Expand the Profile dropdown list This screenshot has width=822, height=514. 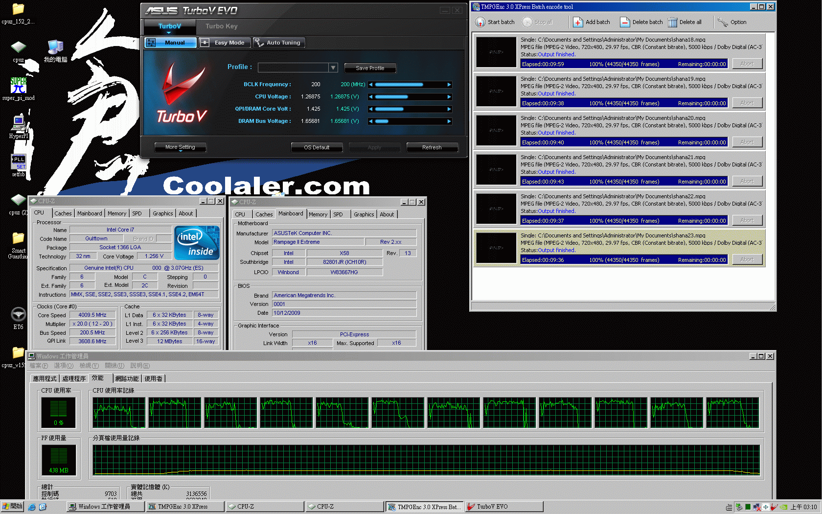pos(333,68)
